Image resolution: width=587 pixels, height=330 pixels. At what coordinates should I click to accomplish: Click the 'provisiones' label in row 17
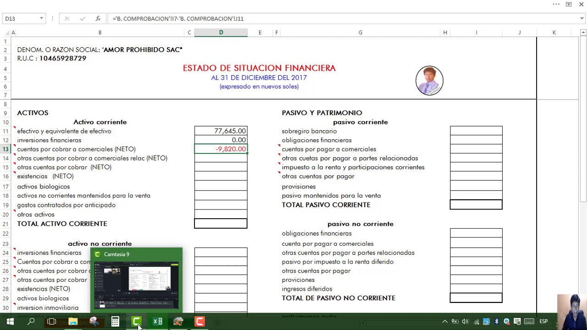(299, 187)
